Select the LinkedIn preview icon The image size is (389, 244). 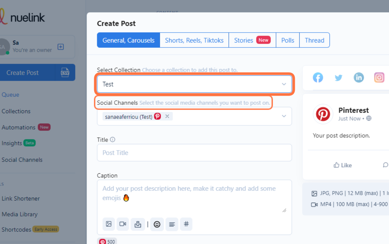359,77
